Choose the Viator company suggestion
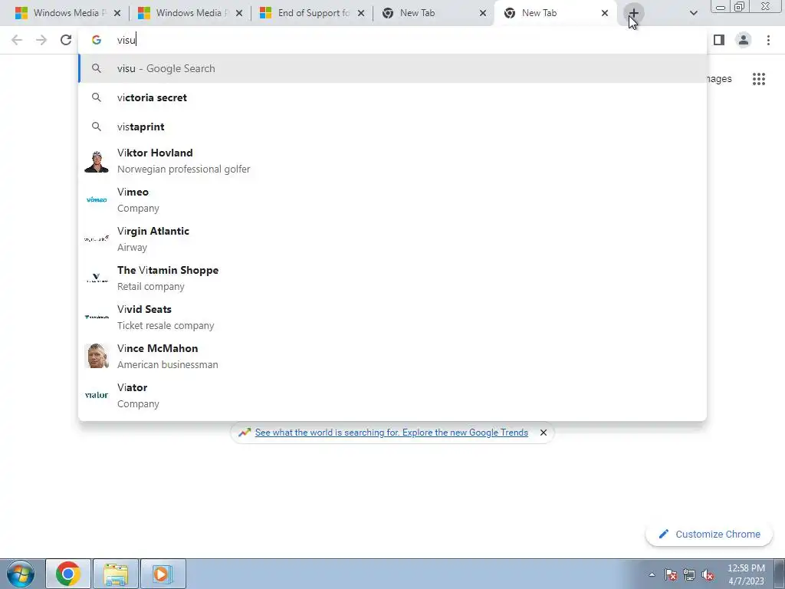 [392, 395]
